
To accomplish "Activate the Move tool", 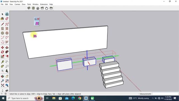I will point(3,47).
